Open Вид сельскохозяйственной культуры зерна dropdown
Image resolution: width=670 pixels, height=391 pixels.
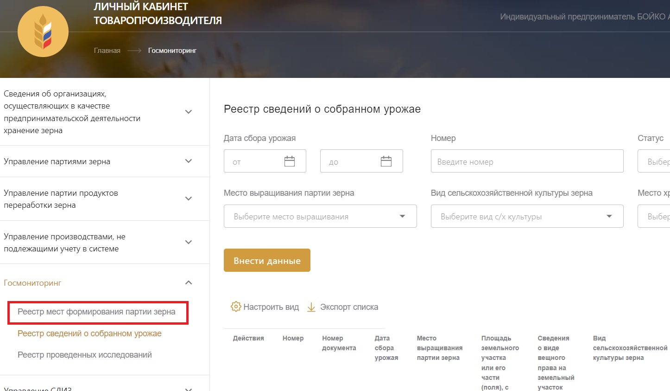coord(527,216)
